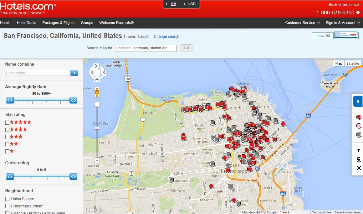The width and height of the screenshot is (363, 214).
Task: Show train stations using the train icon
Action: pyautogui.click(x=359, y=159)
